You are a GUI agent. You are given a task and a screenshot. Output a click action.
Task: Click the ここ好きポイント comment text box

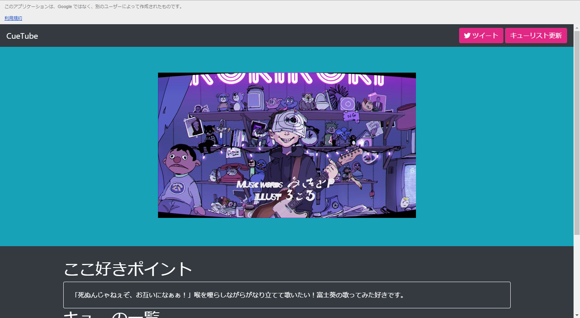(x=287, y=295)
